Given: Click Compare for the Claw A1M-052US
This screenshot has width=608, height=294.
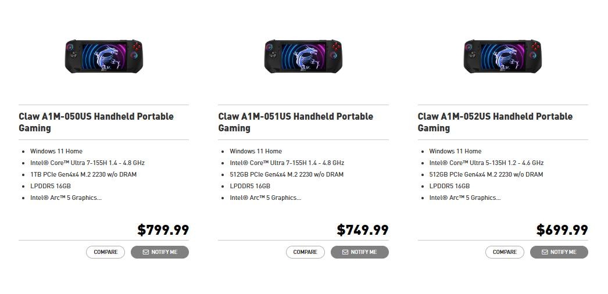Looking at the screenshot, I should (505, 252).
